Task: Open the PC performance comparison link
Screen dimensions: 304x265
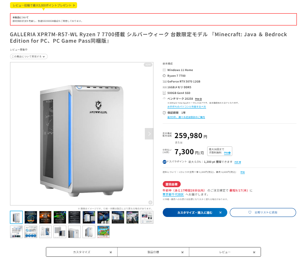Action: (x=186, y=107)
